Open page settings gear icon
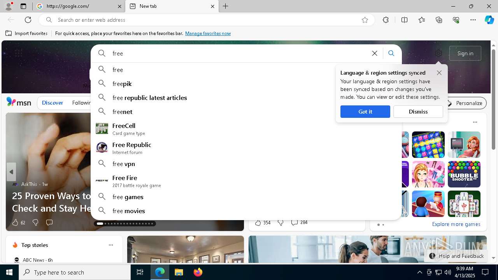This screenshot has height=280, width=498. click(438, 53)
